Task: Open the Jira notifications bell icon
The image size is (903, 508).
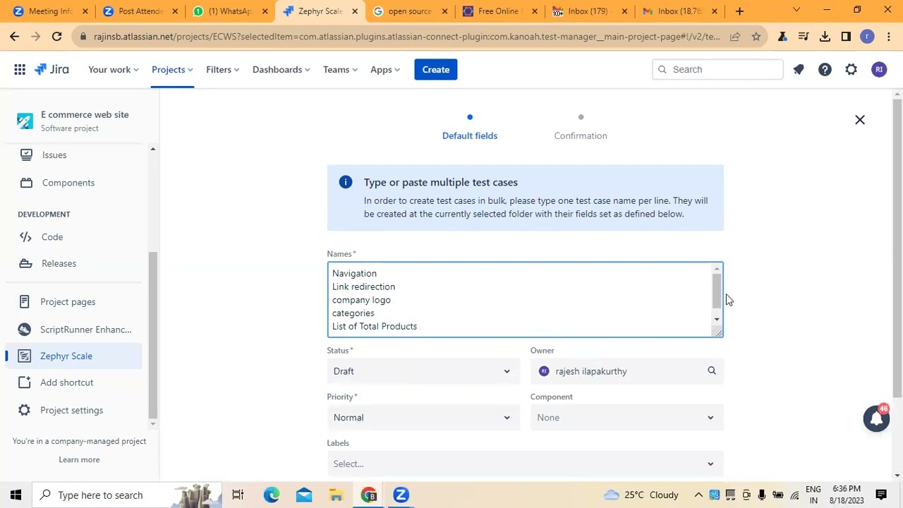Action: click(x=799, y=69)
